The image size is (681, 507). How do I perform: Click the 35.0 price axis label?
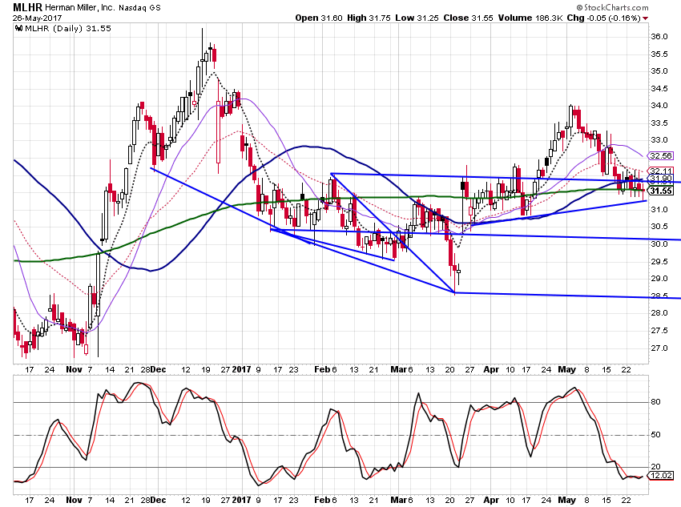(659, 71)
